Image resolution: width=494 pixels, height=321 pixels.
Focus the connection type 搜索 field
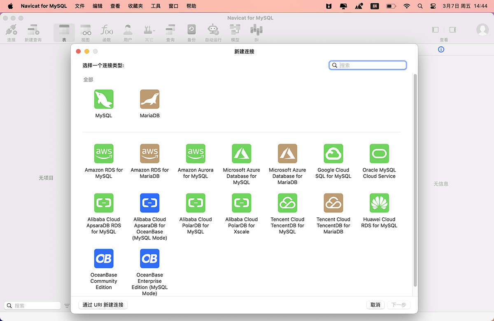tap(368, 65)
